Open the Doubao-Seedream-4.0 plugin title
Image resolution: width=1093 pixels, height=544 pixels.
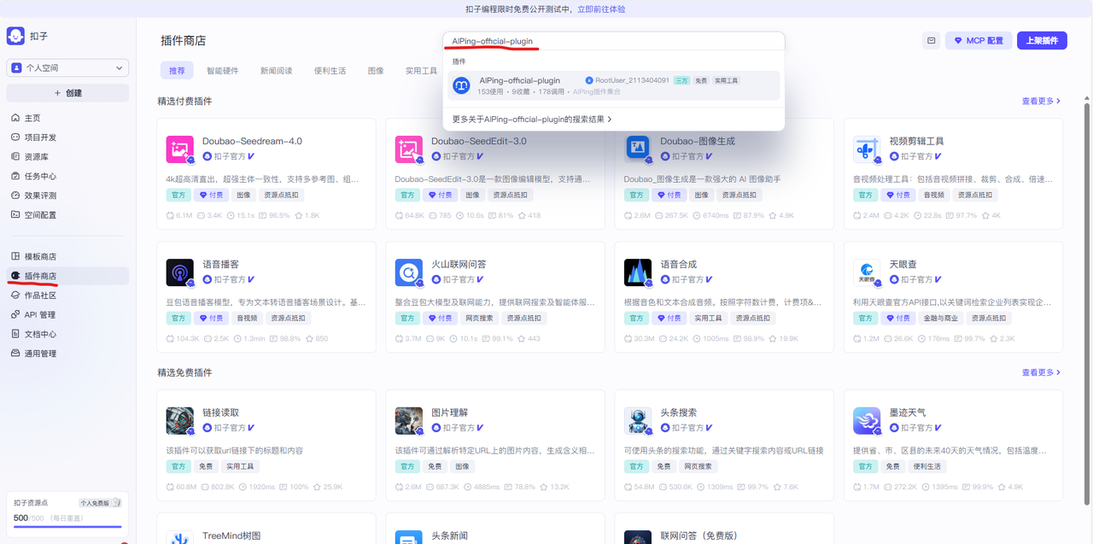point(252,141)
